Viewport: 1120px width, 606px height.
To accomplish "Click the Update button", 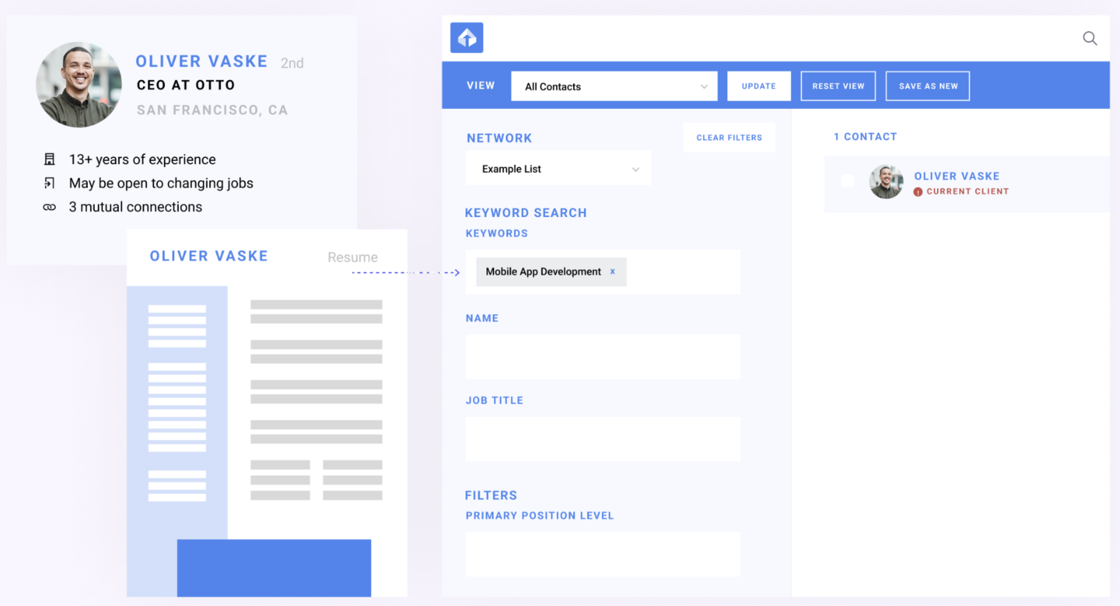I will [x=759, y=86].
